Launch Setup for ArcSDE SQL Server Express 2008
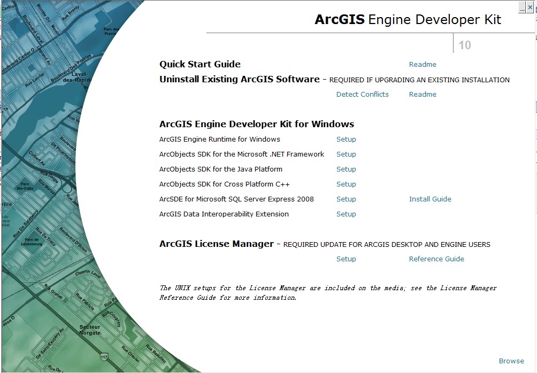This screenshot has width=537, height=373. 346,199
